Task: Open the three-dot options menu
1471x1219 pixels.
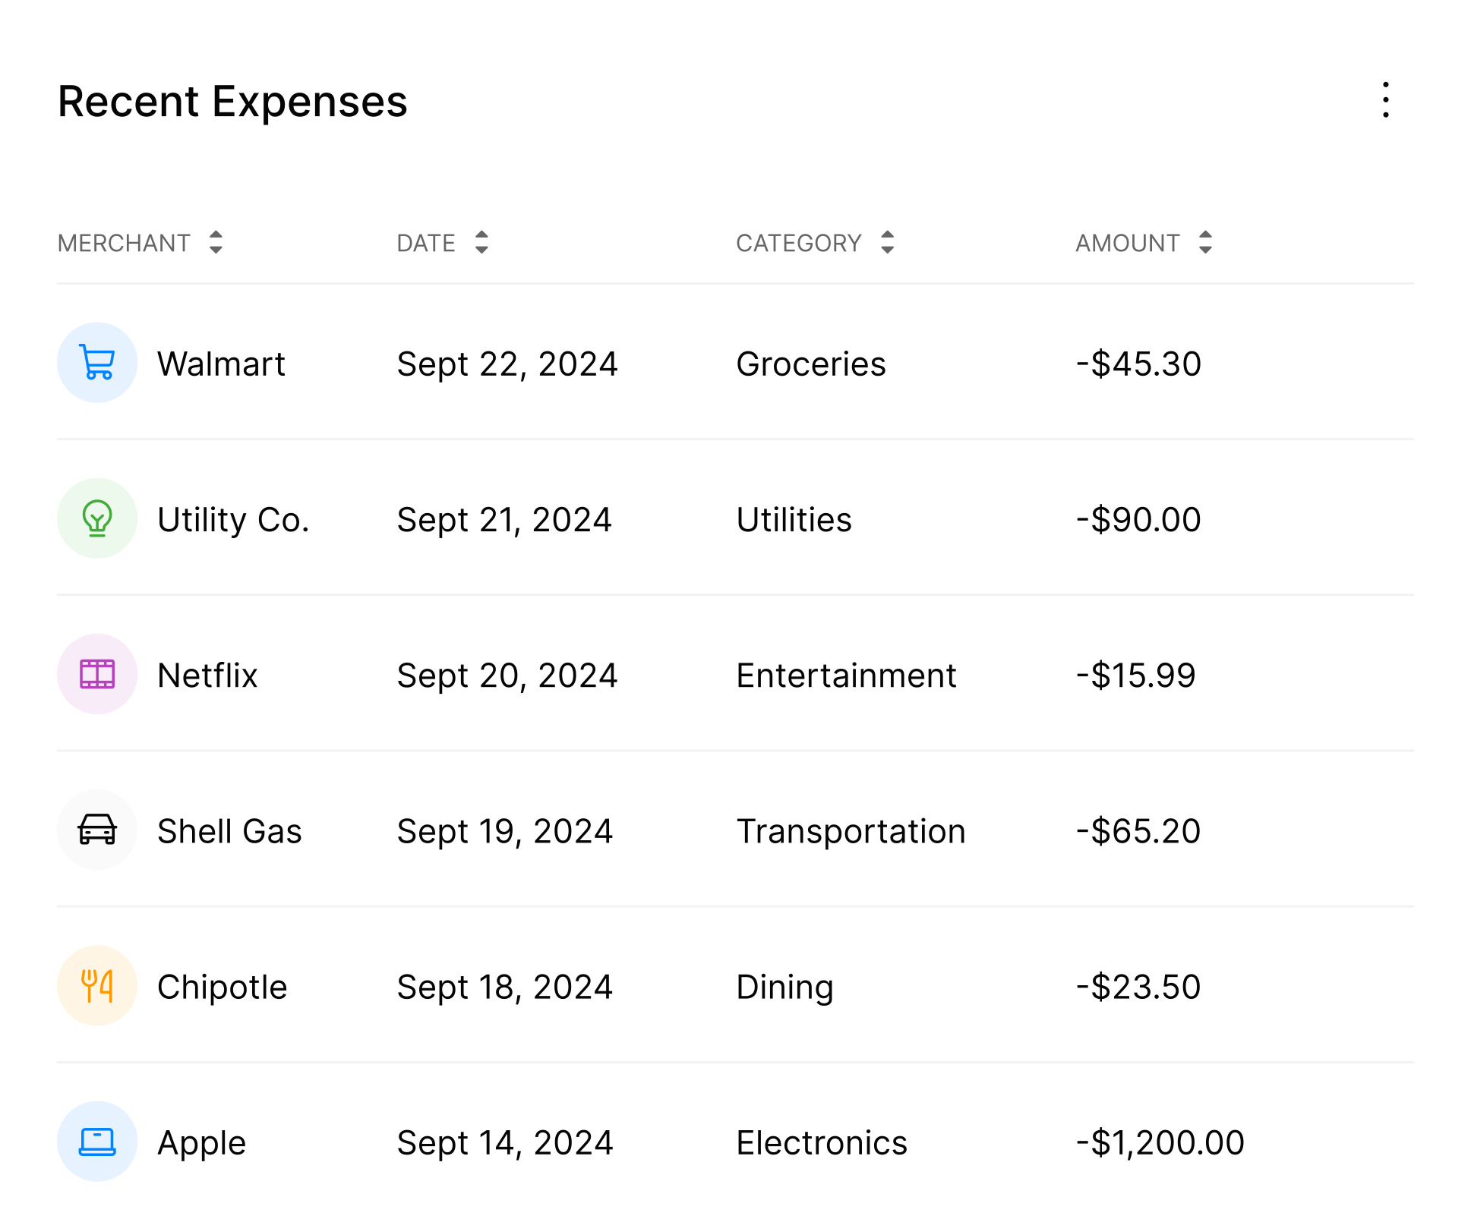Action: tap(1385, 101)
